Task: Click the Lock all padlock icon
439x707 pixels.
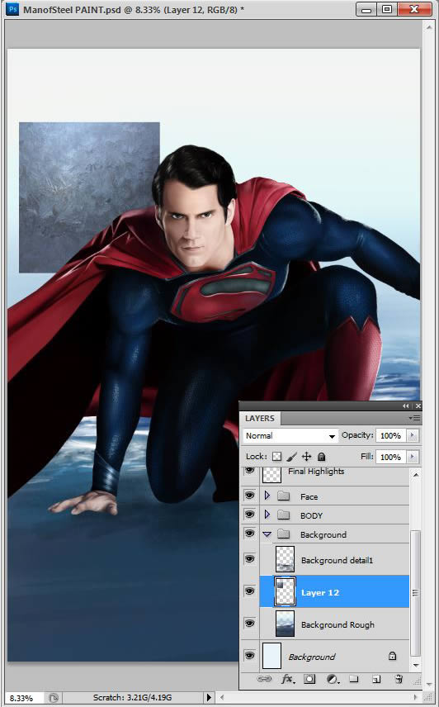Action: (321, 457)
